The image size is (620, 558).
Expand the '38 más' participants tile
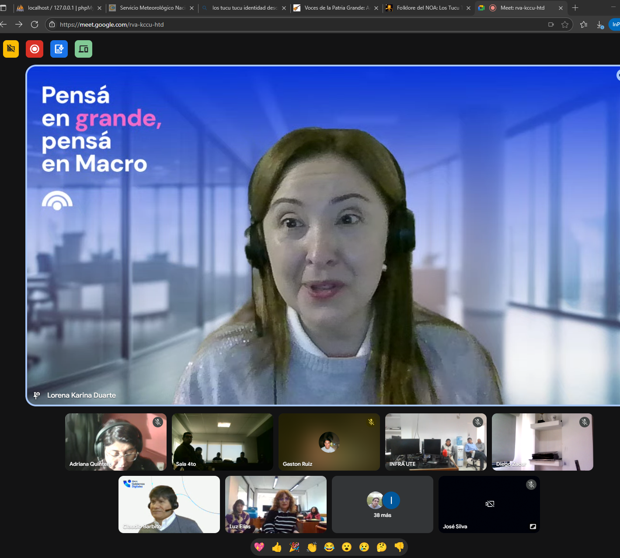[x=383, y=505]
